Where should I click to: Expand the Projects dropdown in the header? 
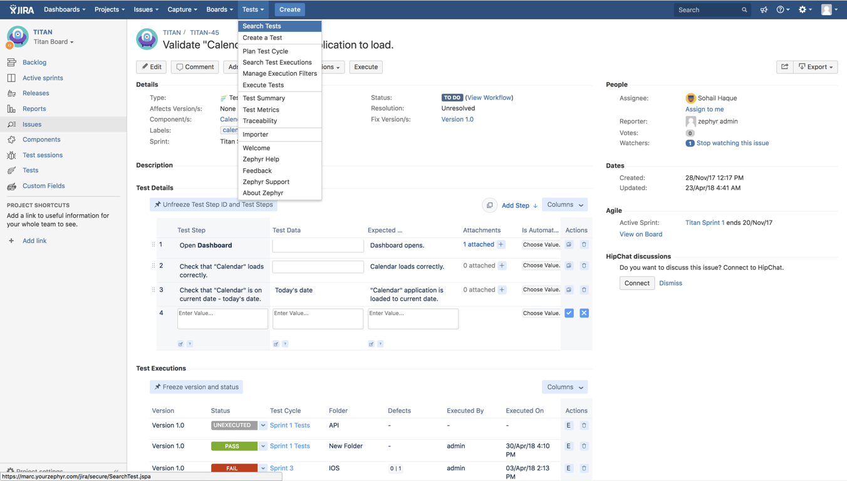(x=110, y=9)
